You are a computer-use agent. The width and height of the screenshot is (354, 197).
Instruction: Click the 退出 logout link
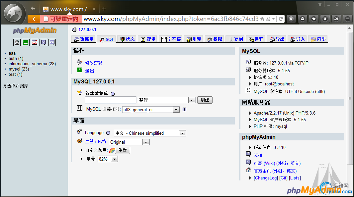90,71
